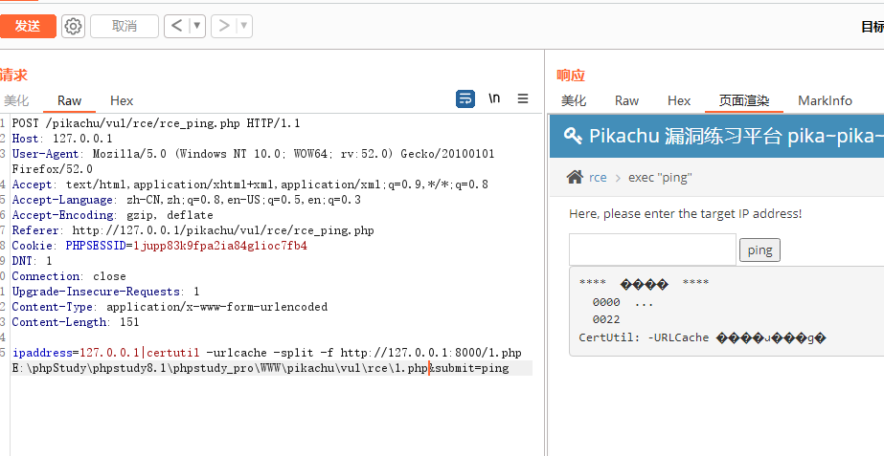Click the 0022 output line

point(606,319)
